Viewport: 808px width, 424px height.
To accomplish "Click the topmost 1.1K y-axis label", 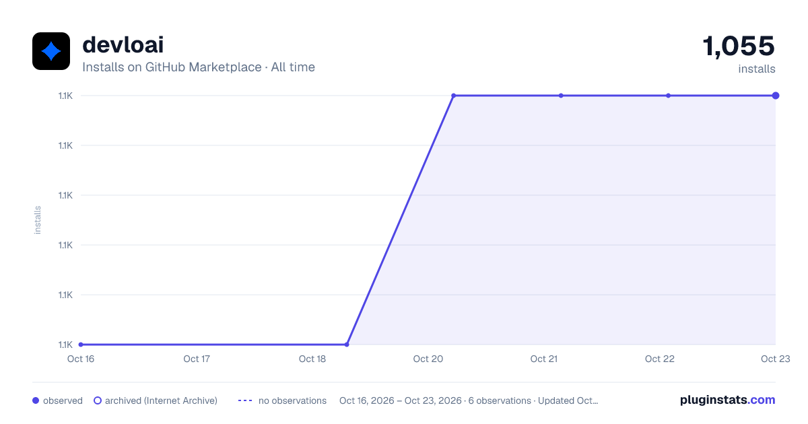I will [x=65, y=96].
